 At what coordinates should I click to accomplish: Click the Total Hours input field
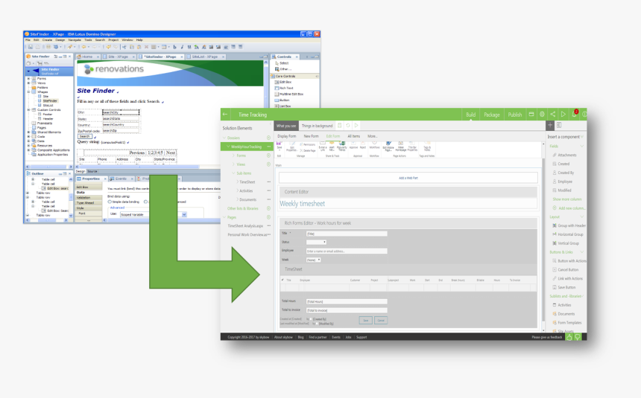click(x=347, y=301)
